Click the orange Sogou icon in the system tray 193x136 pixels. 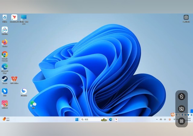click(x=170, y=119)
